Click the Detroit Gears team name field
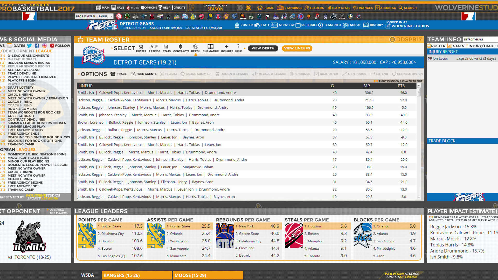This screenshot has height=280, width=498. tap(480, 39)
